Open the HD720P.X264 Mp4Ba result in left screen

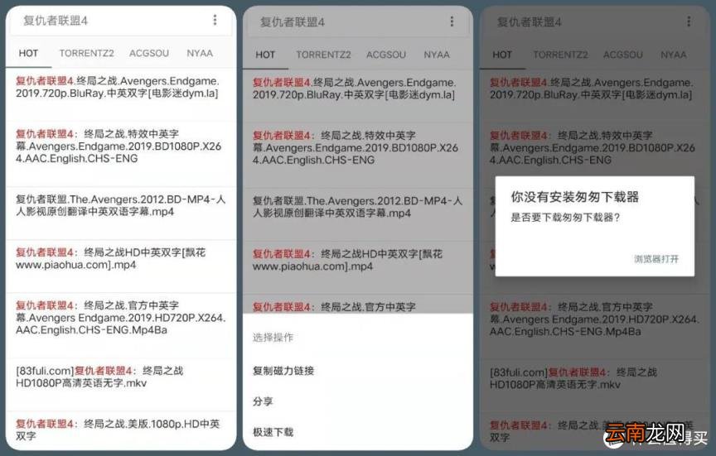[121, 325]
